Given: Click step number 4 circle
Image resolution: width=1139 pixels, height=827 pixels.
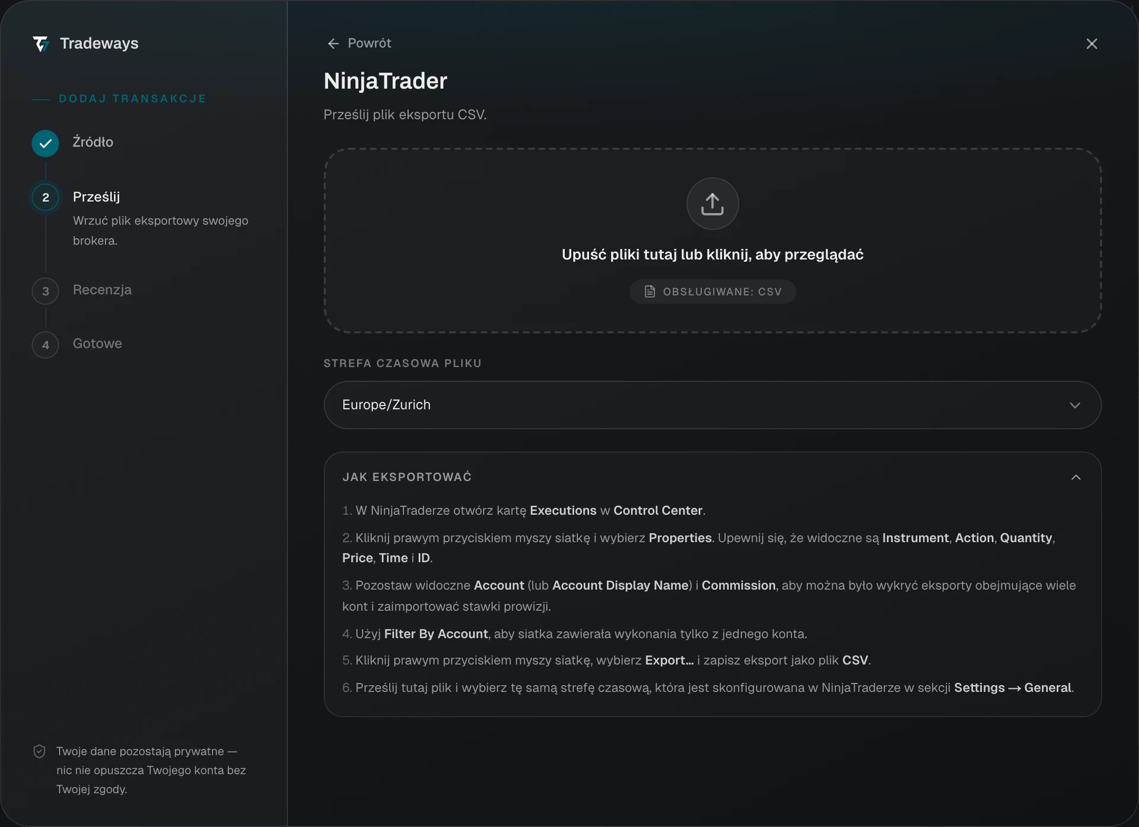Looking at the screenshot, I should [46, 345].
